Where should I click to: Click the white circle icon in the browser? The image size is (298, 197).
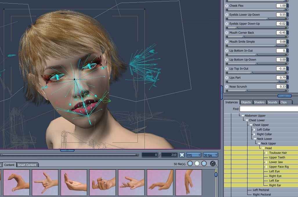197,163
